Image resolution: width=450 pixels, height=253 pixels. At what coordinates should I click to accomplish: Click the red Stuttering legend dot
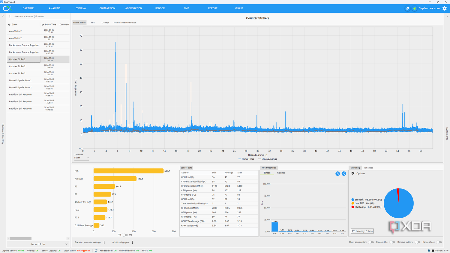pos(353,207)
